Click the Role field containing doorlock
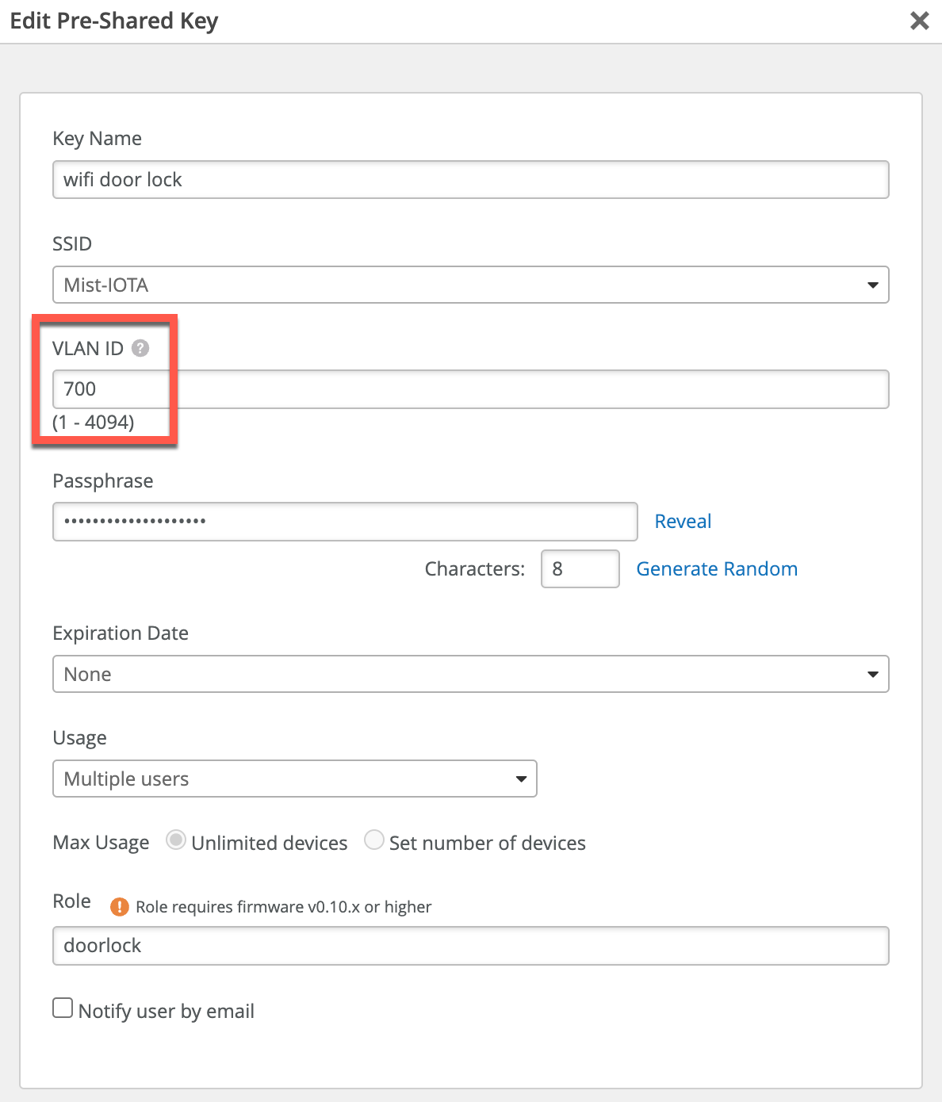942x1102 pixels. tap(470, 946)
